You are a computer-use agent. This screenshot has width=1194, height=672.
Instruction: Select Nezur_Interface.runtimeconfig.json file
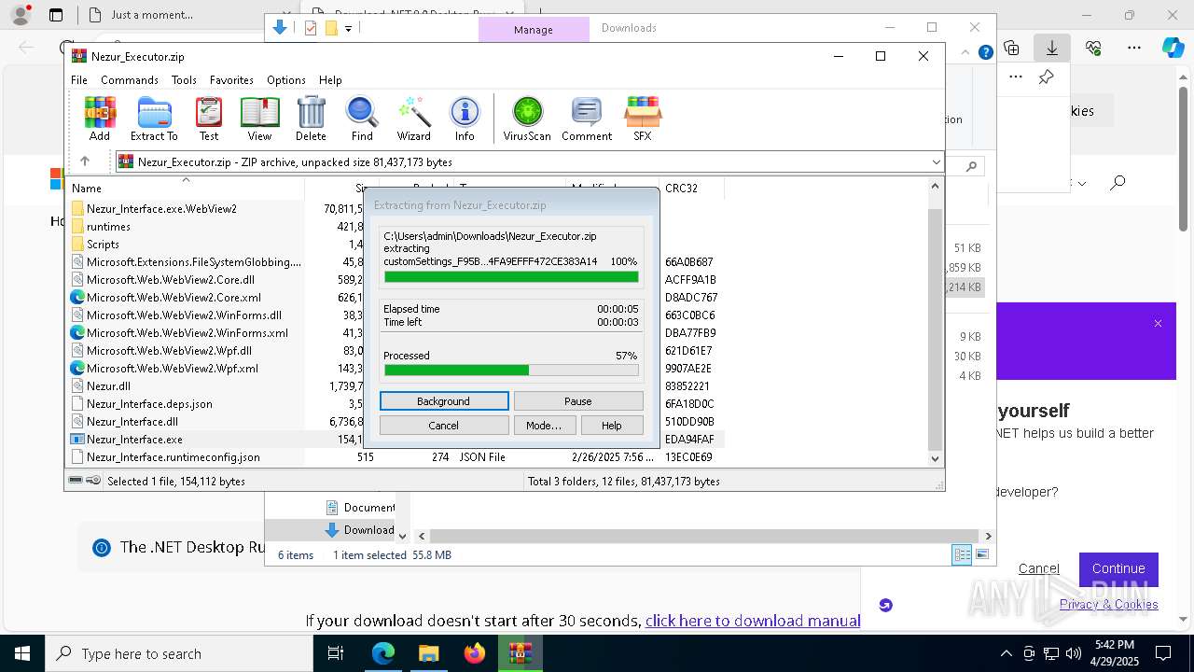[x=174, y=457]
